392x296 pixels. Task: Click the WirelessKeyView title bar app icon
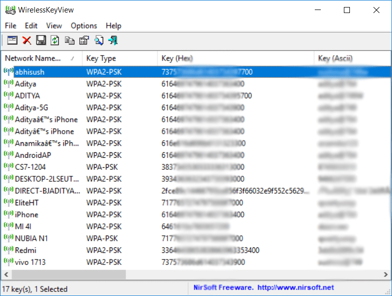click(10, 10)
